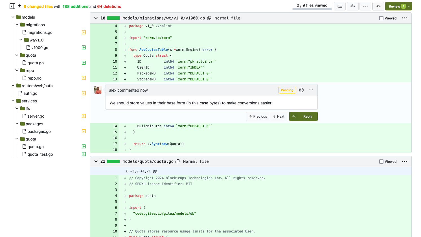Open alex's comment options menu

pyautogui.click(x=311, y=90)
